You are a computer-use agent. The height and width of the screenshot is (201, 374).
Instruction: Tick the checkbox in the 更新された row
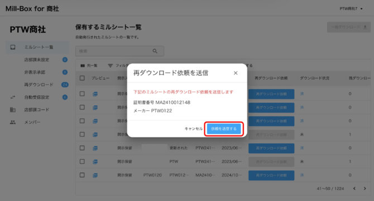click(82, 148)
